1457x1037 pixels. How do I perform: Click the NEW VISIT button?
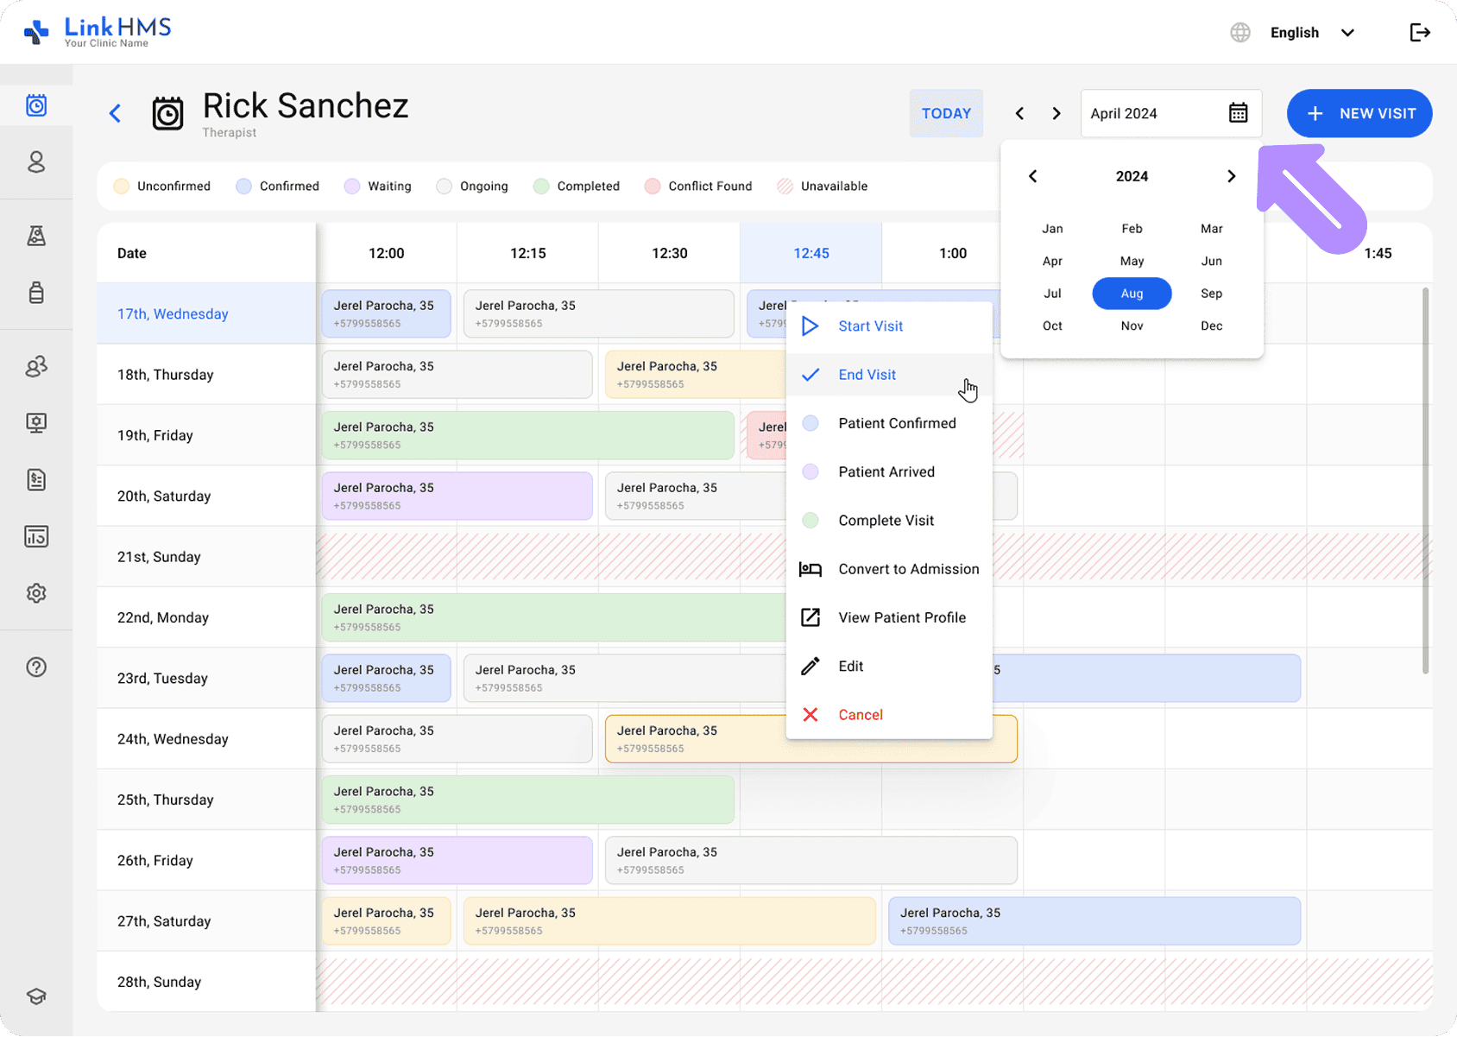tap(1359, 113)
